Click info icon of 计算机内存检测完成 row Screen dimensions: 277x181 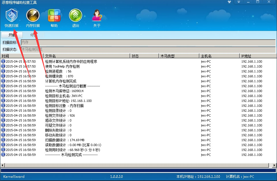pos(3,81)
